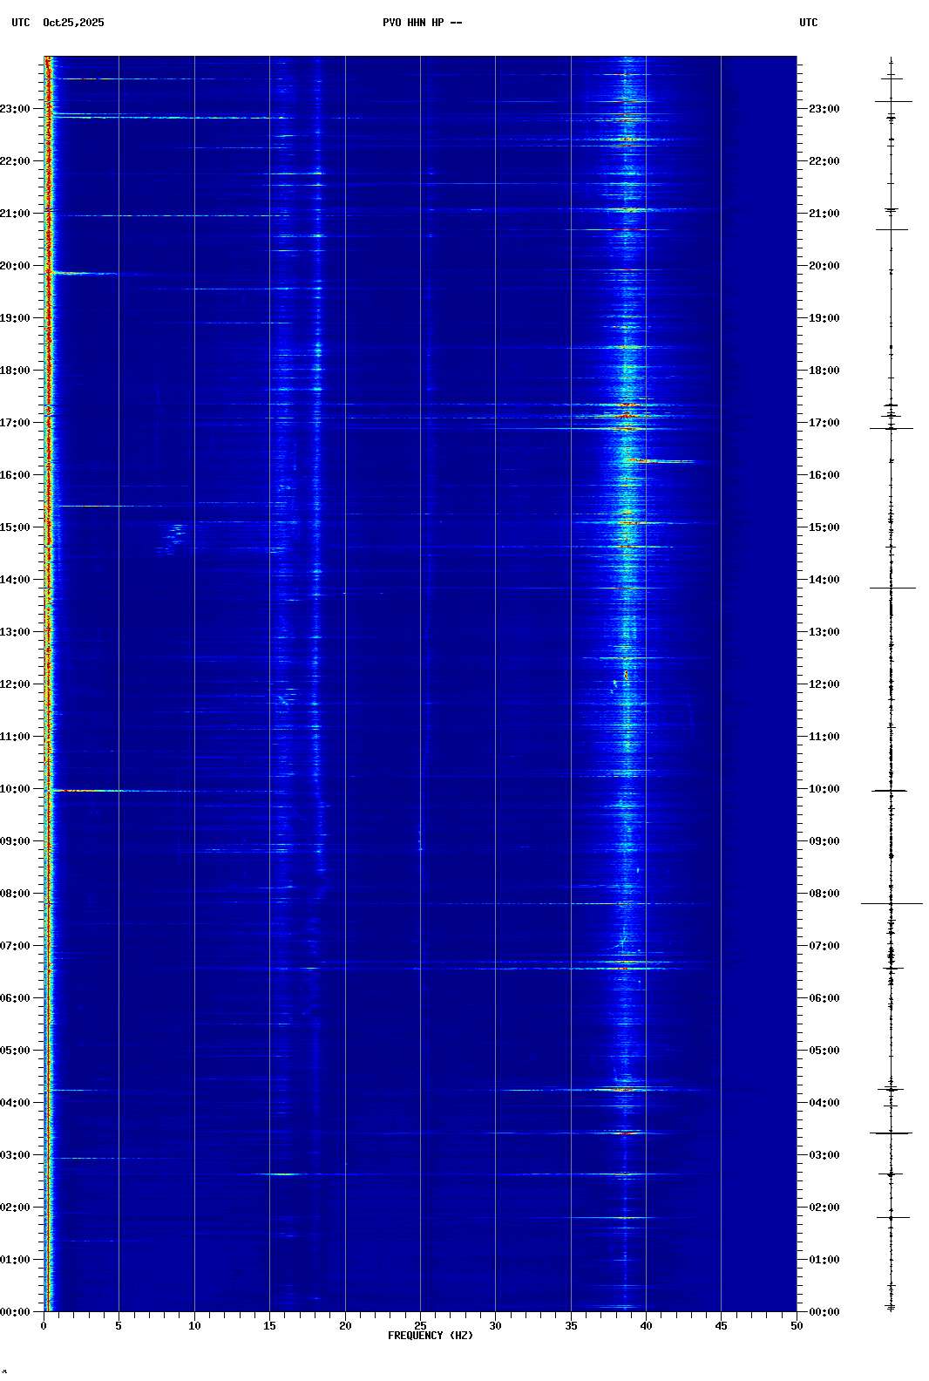Select the 16:00 marker on right time axis

point(824,475)
